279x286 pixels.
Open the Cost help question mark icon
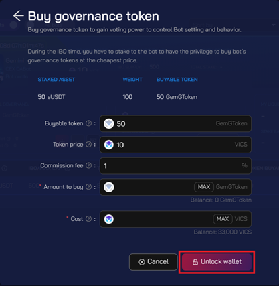coord(89,219)
